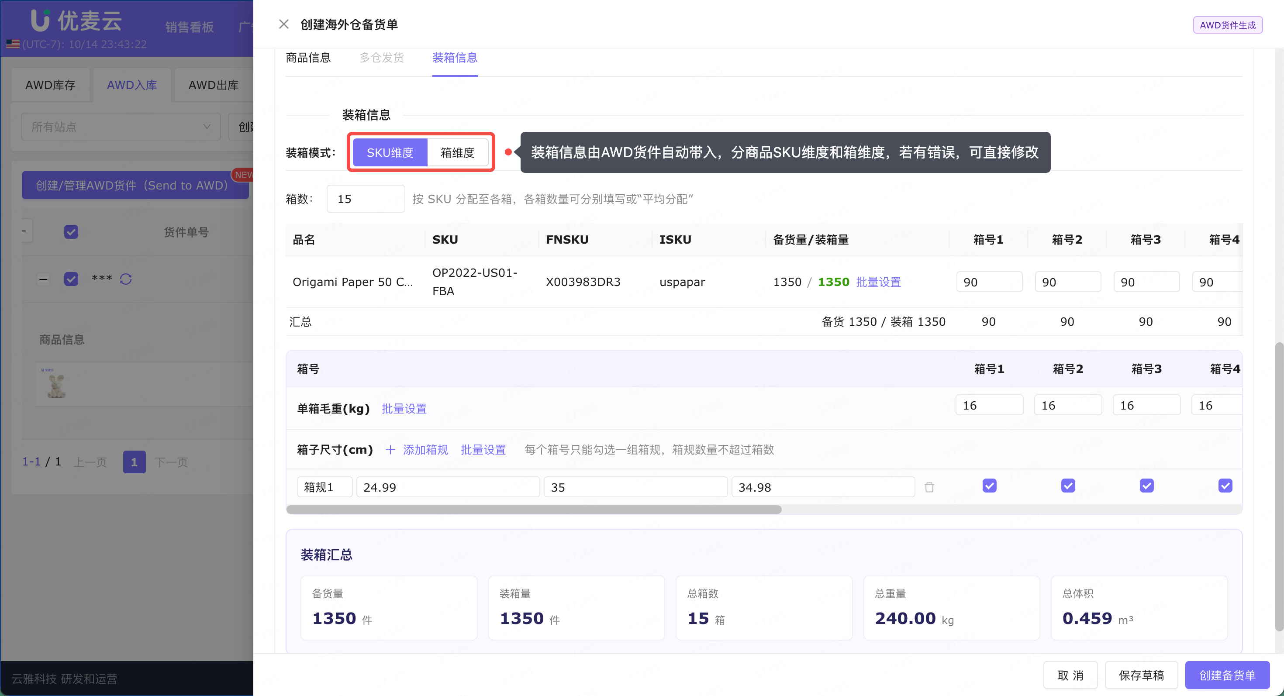1284x696 pixels.
Task: Click the 创建备货单 button
Action: coord(1227,675)
